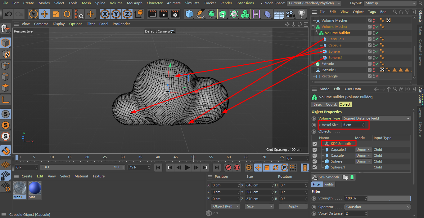Click the Camera object icon

click(290, 14)
